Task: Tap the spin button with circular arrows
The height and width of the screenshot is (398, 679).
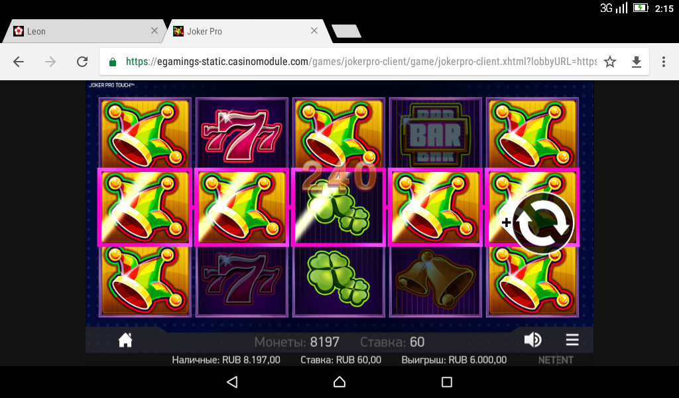Action: pos(543,223)
